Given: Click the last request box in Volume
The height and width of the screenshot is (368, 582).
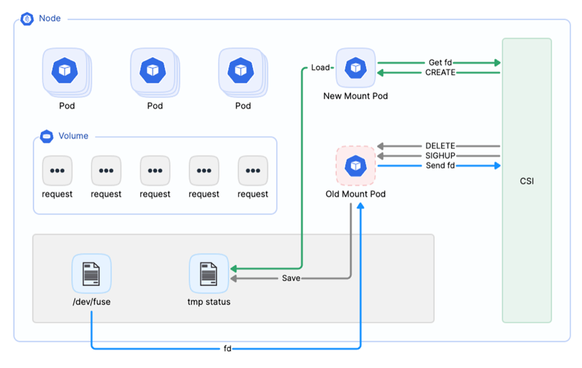Looking at the screenshot, I should [253, 171].
